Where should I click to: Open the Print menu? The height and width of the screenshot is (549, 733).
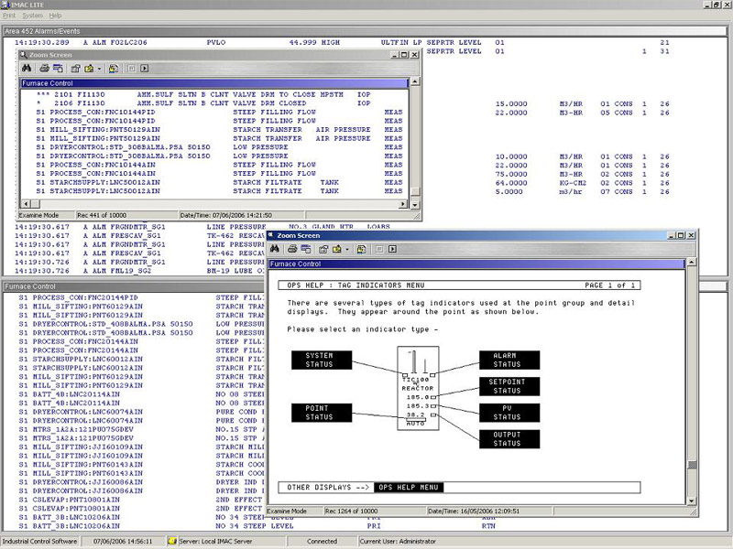pyautogui.click(x=9, y=16)
